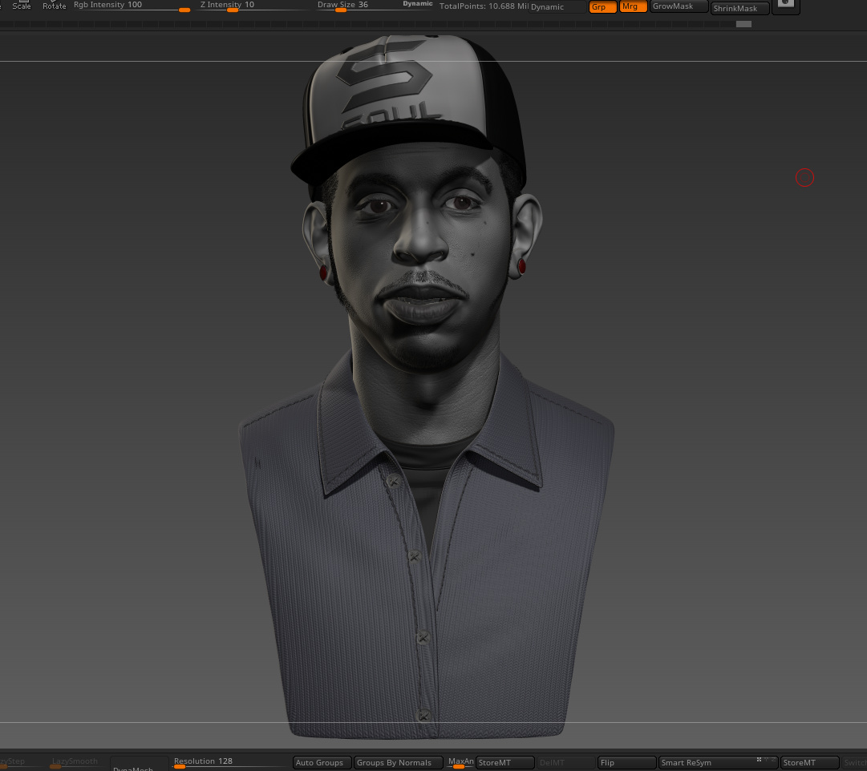Click the GrowMask button

tap(679, 6)
